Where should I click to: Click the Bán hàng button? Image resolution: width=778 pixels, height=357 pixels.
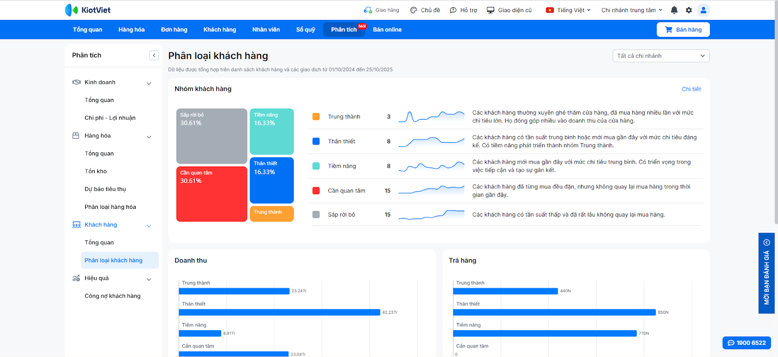coord(683,30)
